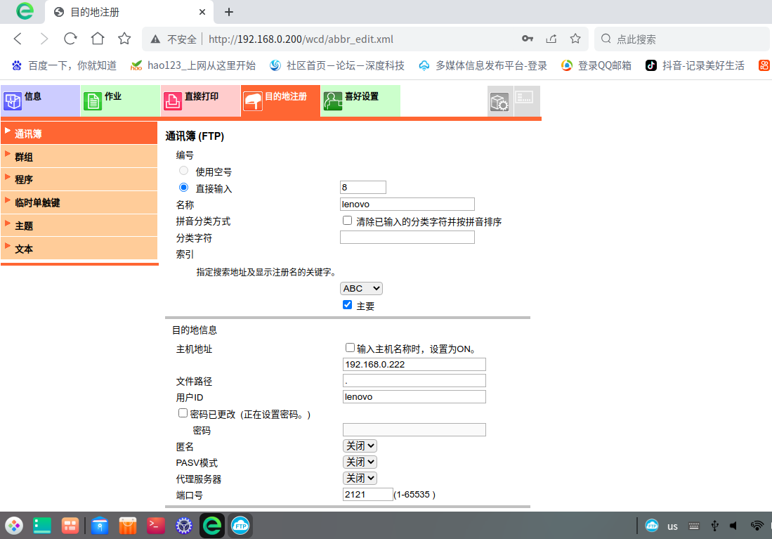Open the 代理服务器 dropdown
772x539 pixels.
coord(360,479)
